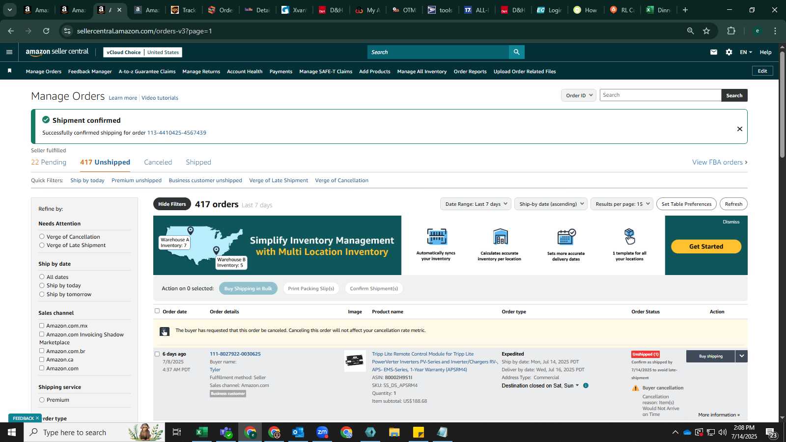
Task: Close the Shipment confirmed banner
Action: tap(739, 129)
